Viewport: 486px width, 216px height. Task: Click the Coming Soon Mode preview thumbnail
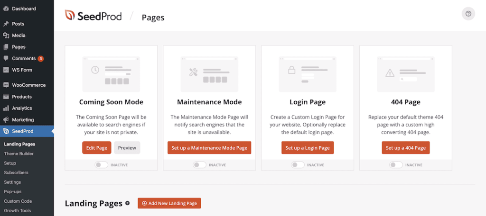111,74
